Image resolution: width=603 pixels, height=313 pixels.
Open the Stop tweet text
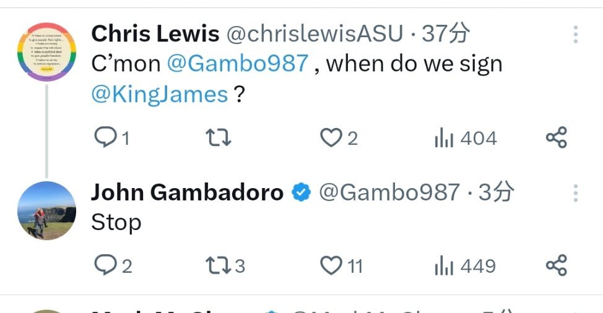pos(116,223)
